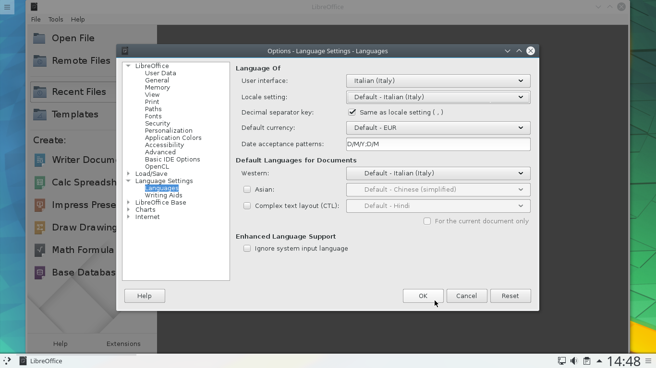Select OpenCL in options tree
The height and width of the screenshot is (368, 656).
[x=157, y=166]
